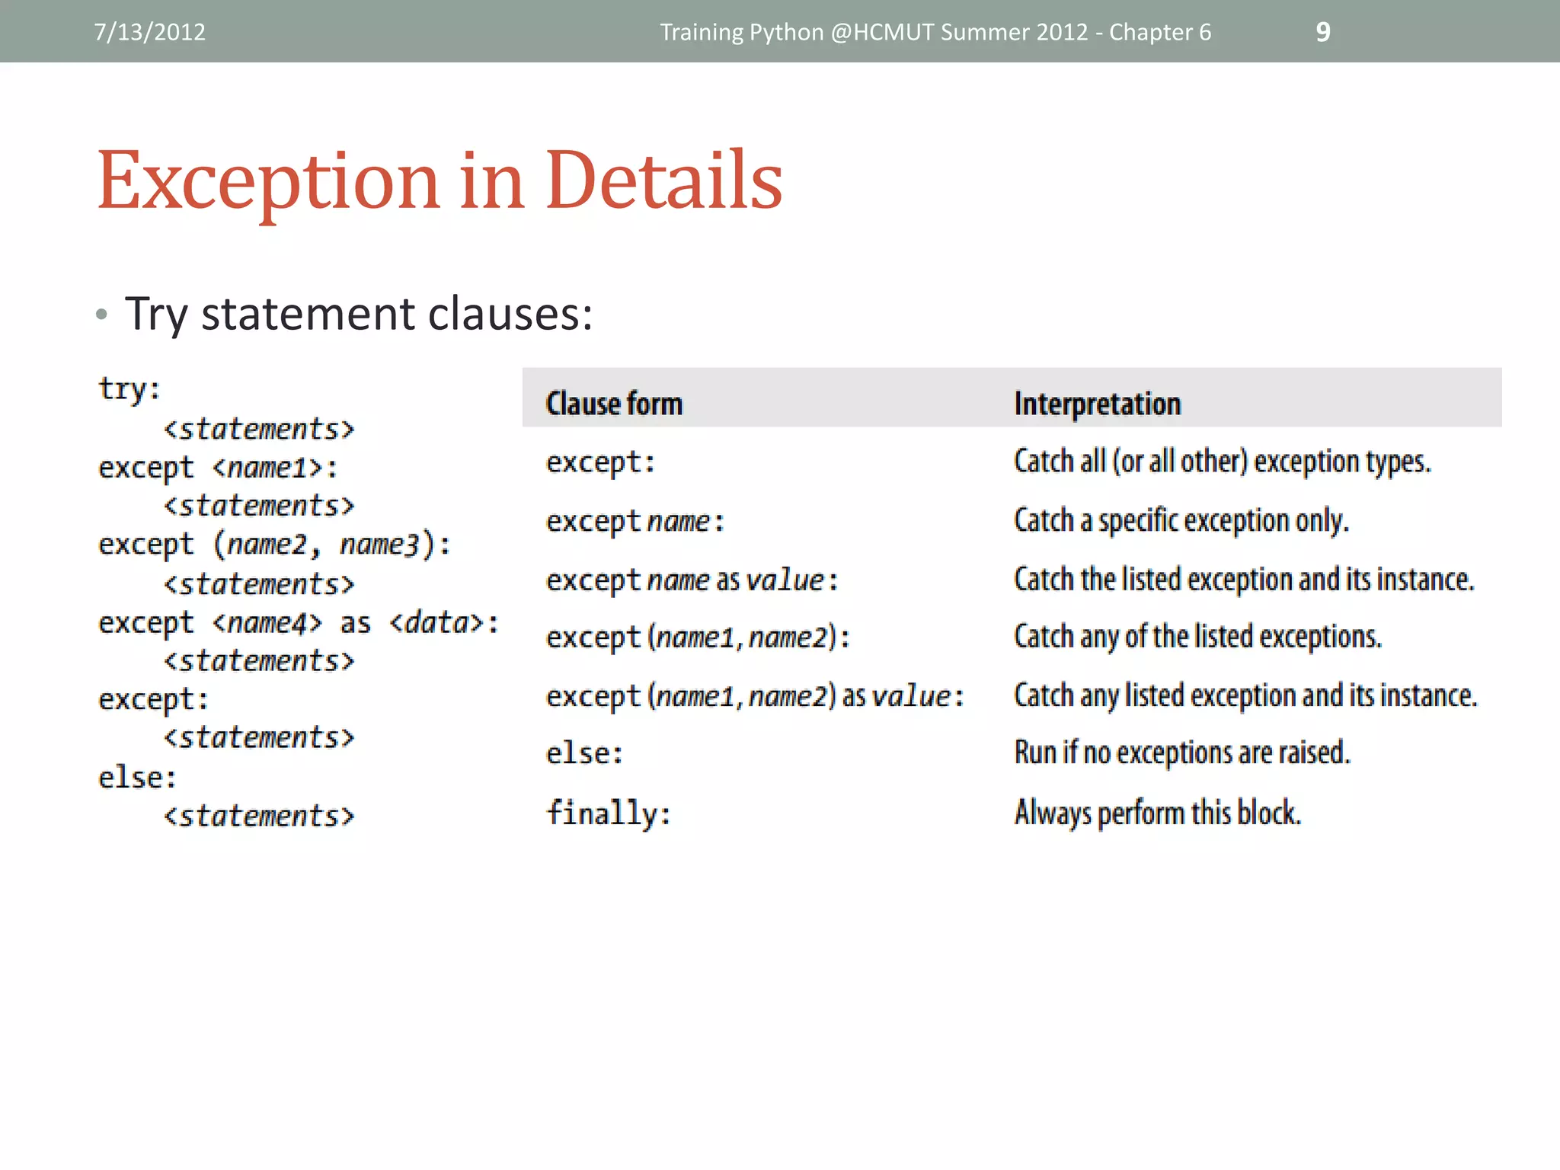Click except (name1, name2): table cell

pyautogui.click(x=698, y=638)
